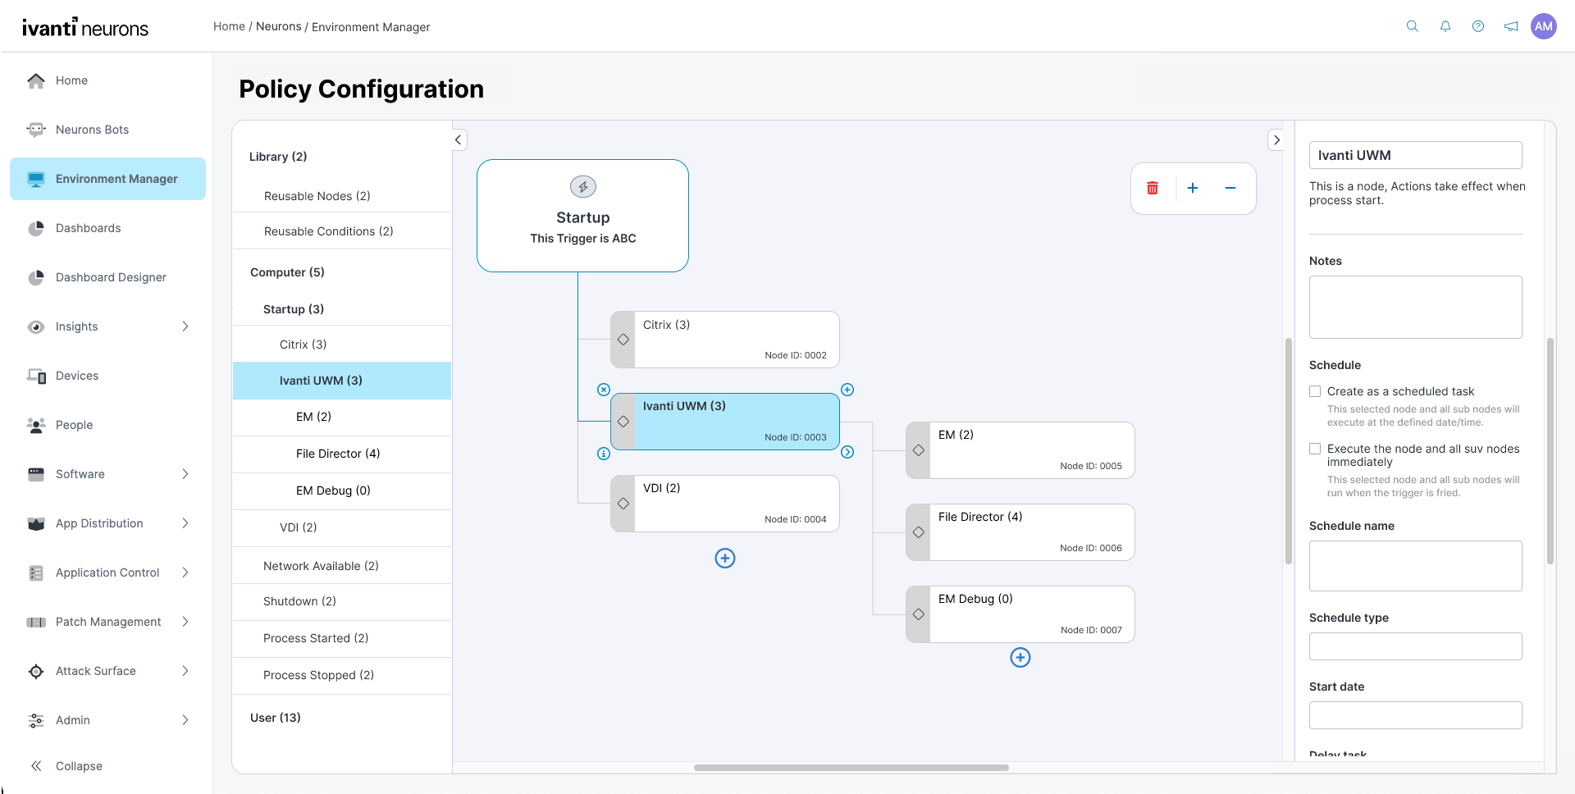Open Dashboards in the sidebar
Viewport: 1575px width, 794px height.
107,228
